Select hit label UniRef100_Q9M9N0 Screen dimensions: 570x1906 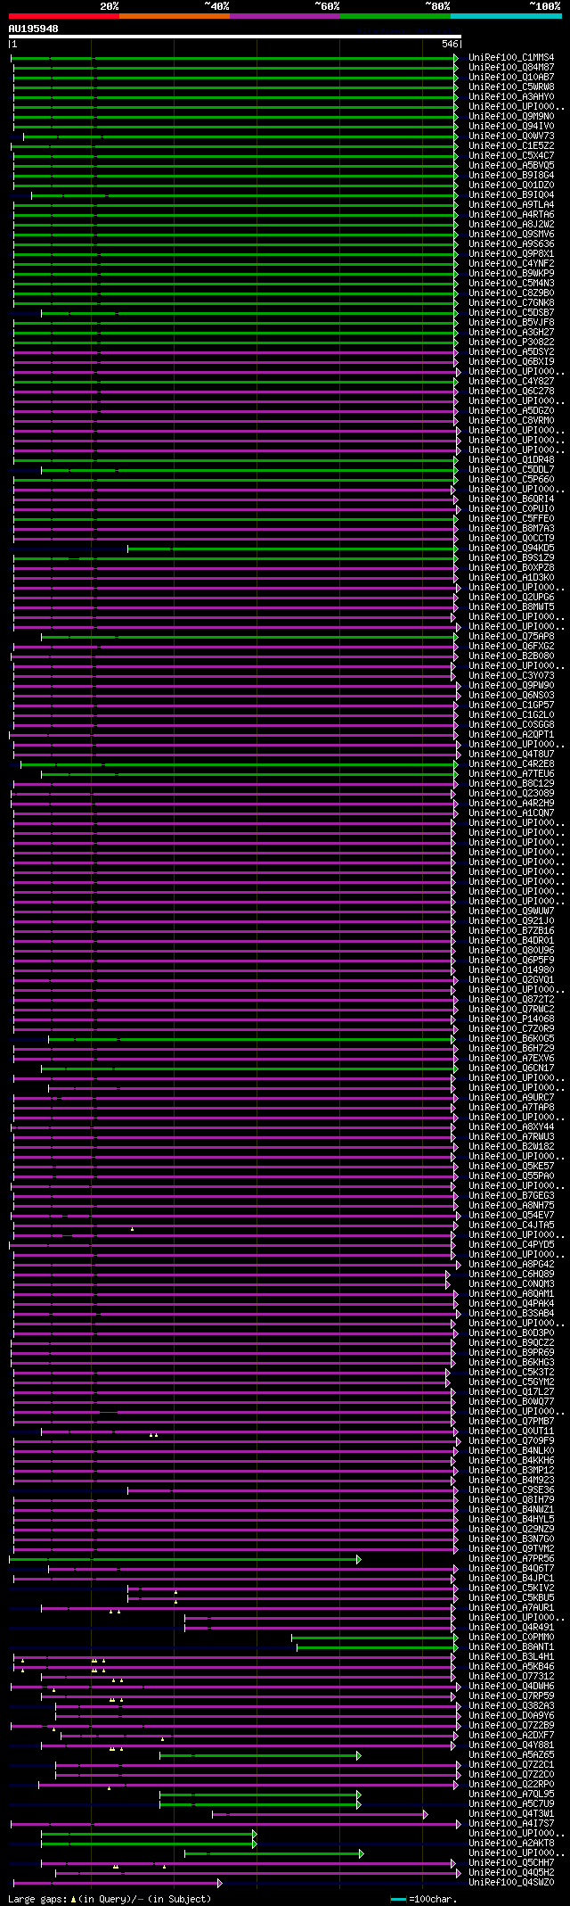tap(511, 117)
